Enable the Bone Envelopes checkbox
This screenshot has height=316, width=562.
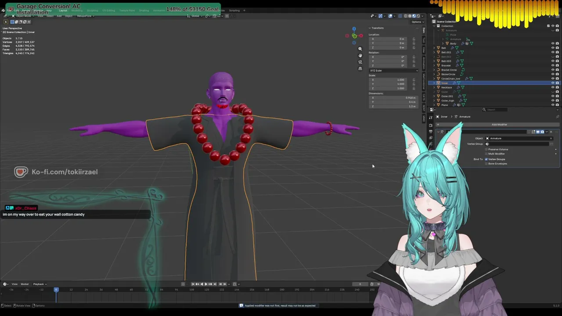pos(486,163)
